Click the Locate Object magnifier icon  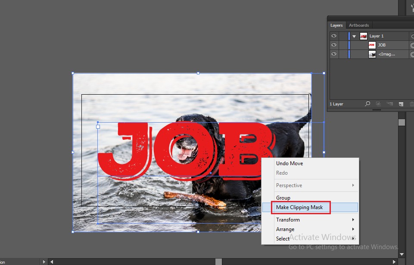coord(367,104)
